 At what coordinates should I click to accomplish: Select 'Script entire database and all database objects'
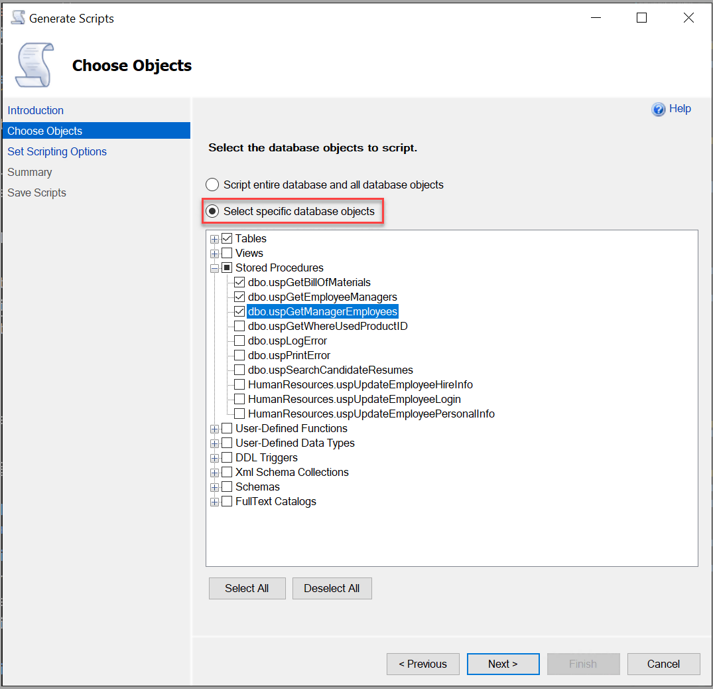(x=212, y=185)
